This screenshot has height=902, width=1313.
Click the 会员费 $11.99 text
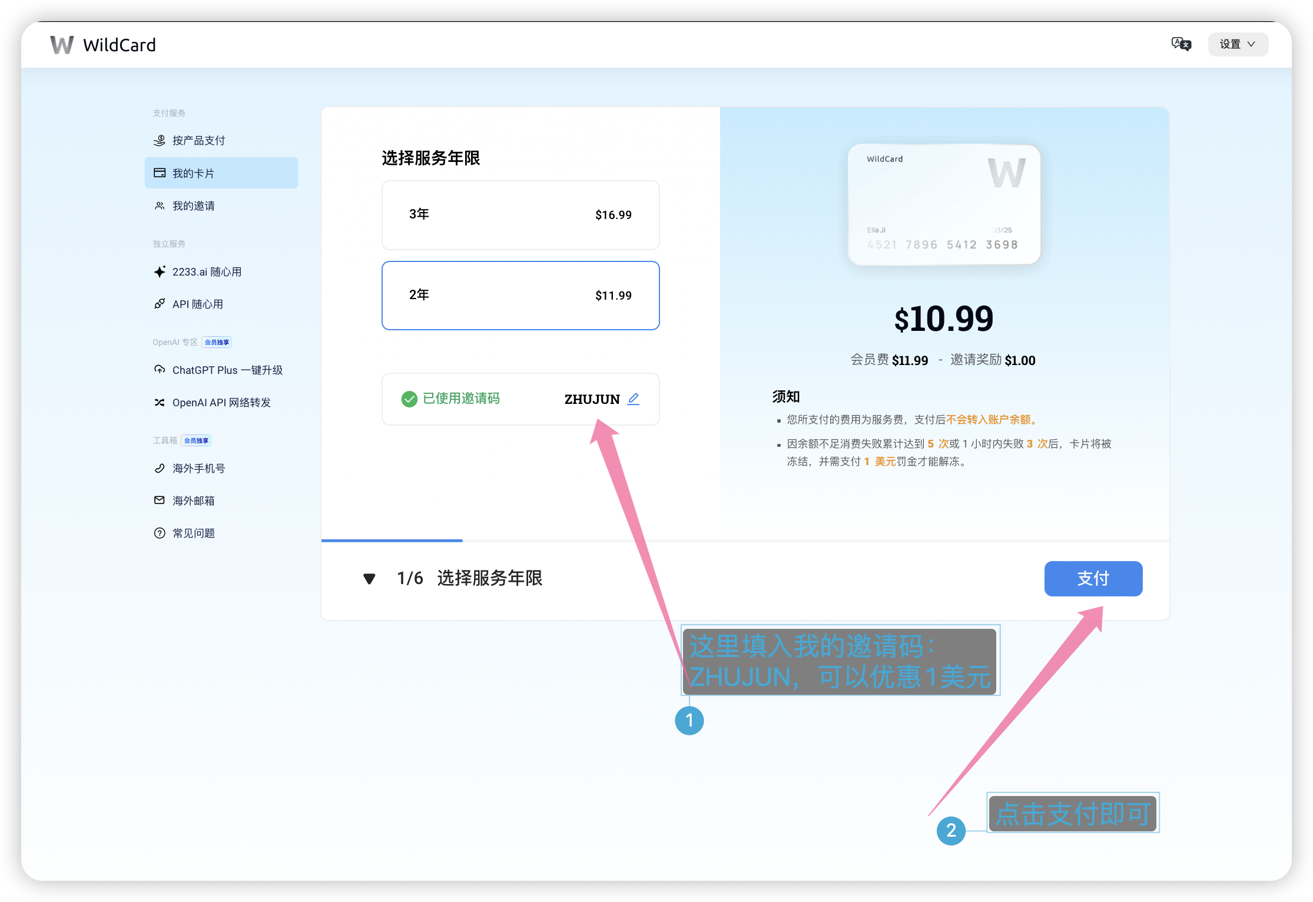tap(889, 360)
